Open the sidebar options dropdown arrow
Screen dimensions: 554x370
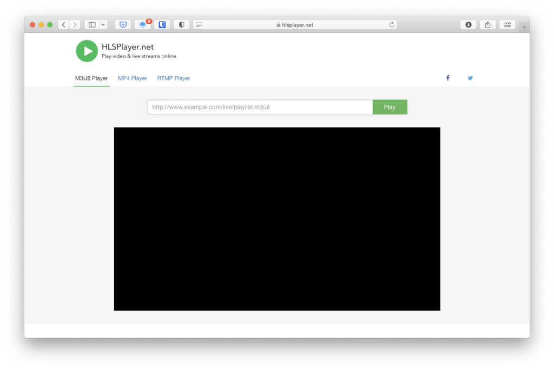click(103, 25)
